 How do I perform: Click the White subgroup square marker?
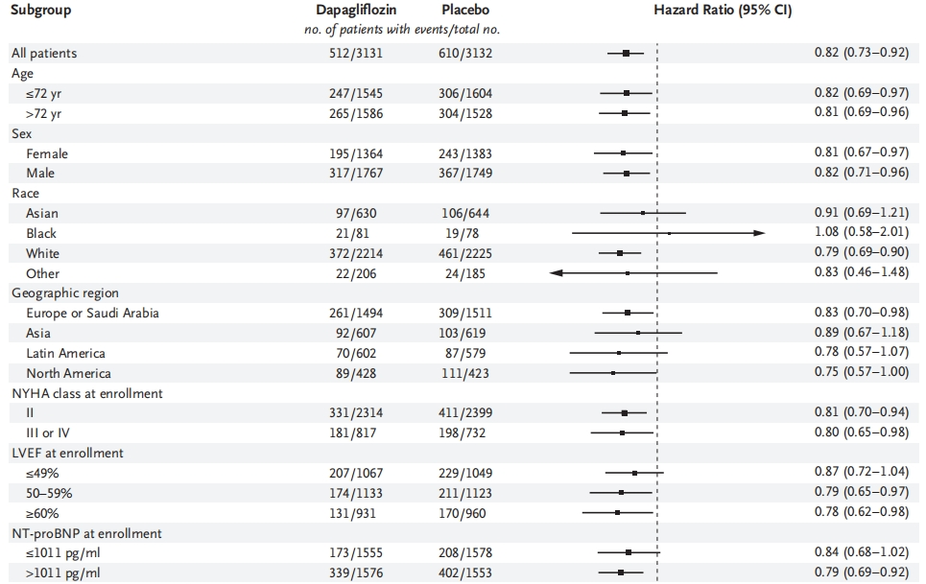coord(620,253)
